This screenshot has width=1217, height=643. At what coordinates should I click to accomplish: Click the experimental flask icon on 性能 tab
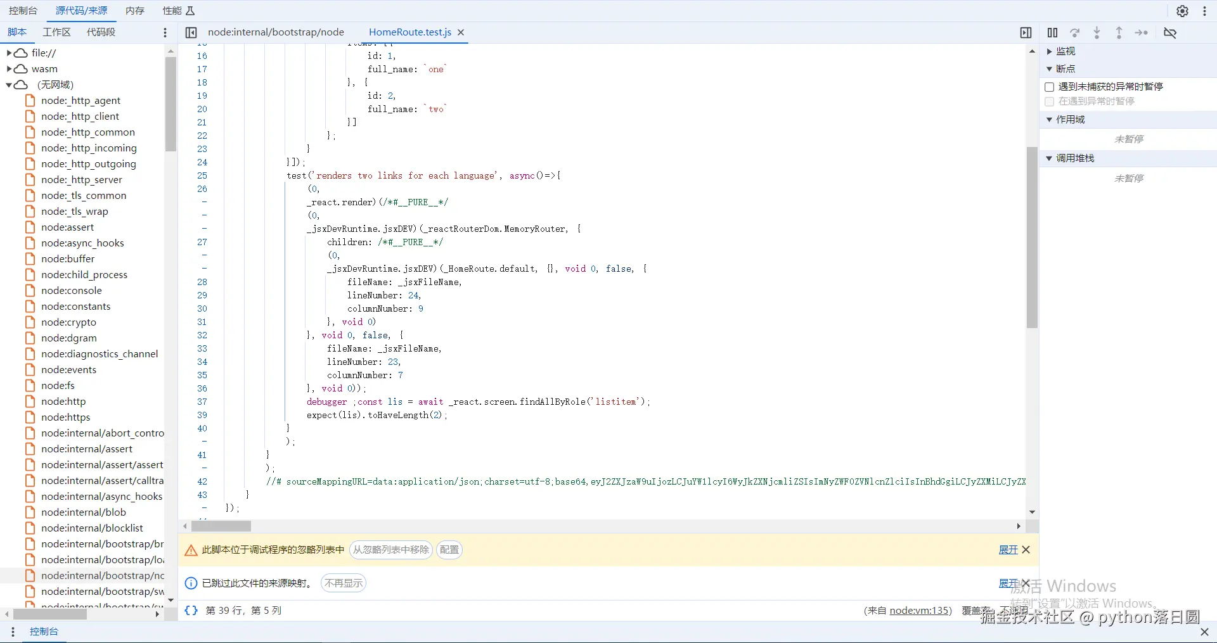[x=190, y=11]
